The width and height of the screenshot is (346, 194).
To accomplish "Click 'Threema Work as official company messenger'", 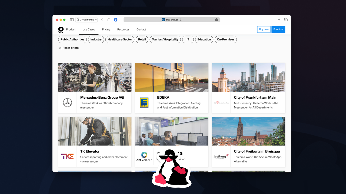I will tap(101, 105).
